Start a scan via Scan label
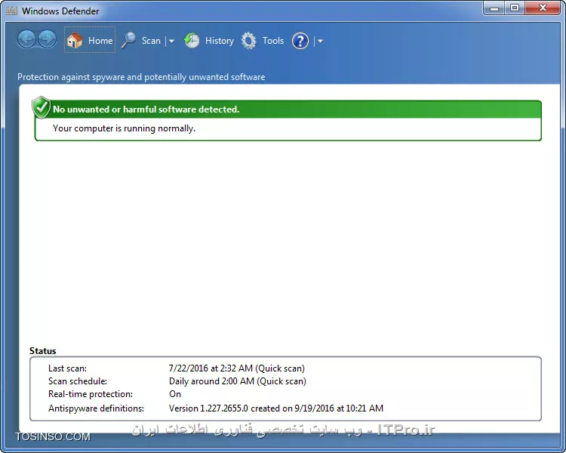Image resolution: width=566 pixels, height=453 pixels. tap(151, 41)
